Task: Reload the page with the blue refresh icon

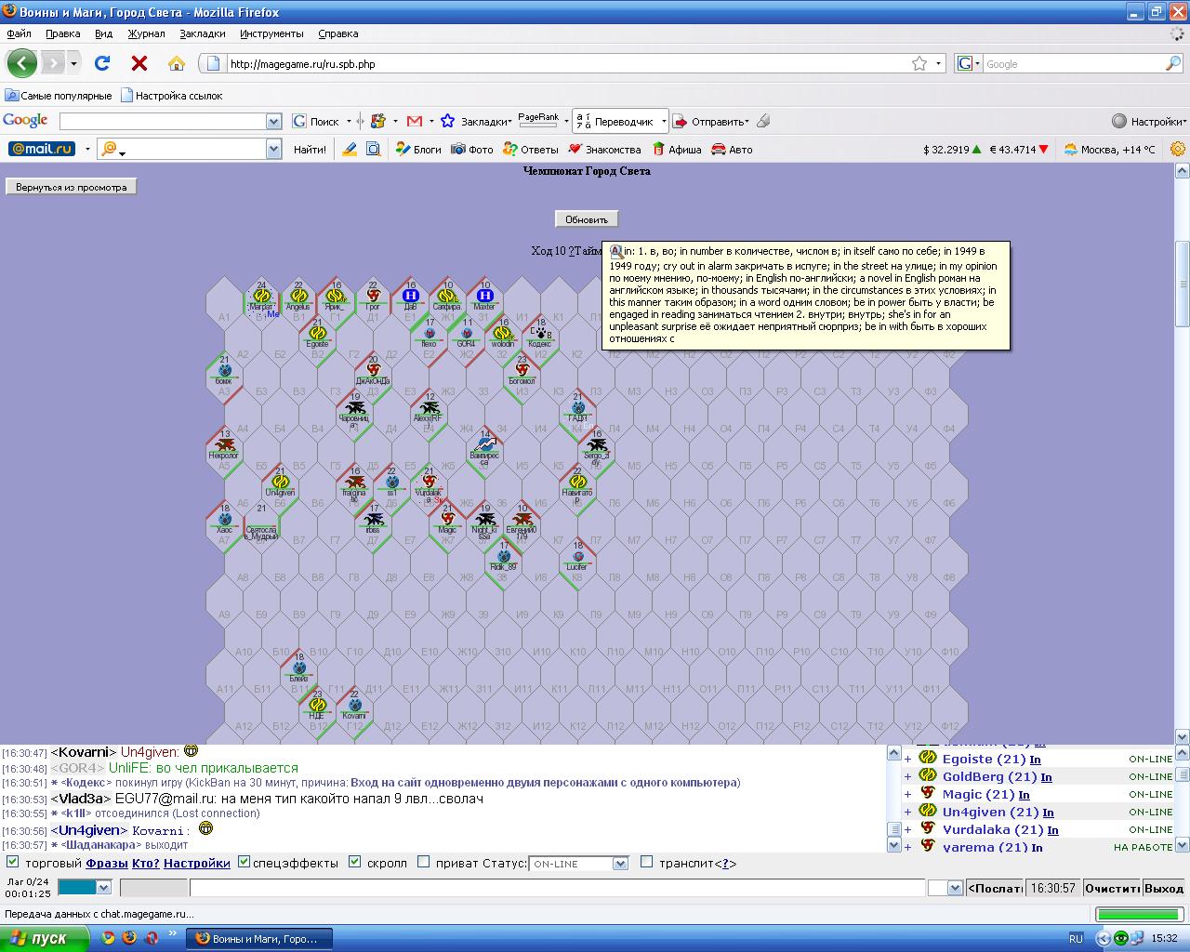Action: pyautogui.click(x=102, y=63)
